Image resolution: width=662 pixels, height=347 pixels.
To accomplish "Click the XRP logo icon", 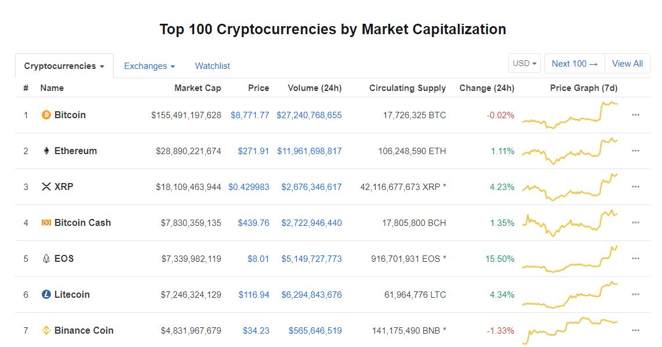I will coord(46,187).
